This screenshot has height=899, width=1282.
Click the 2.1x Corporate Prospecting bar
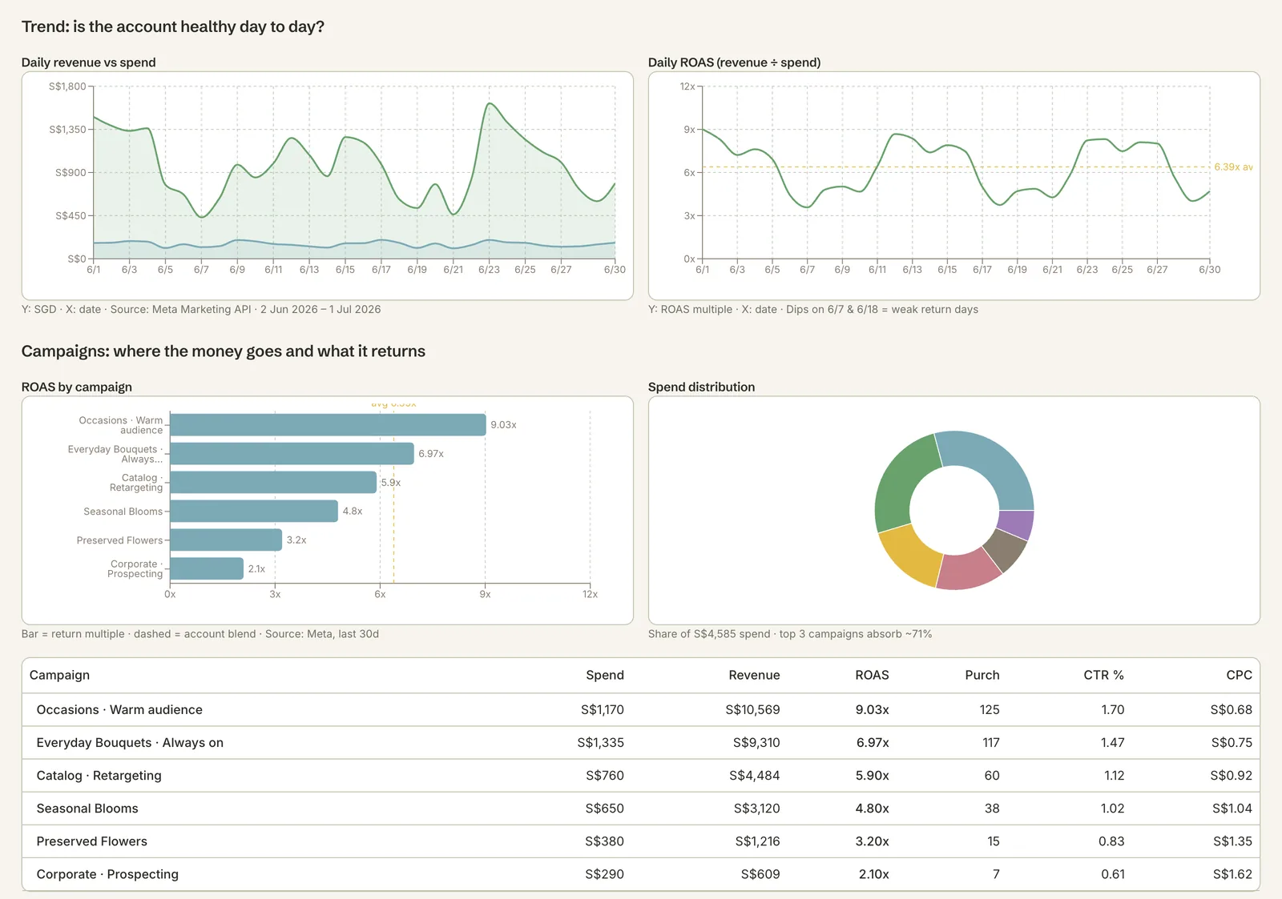[207, 568]
